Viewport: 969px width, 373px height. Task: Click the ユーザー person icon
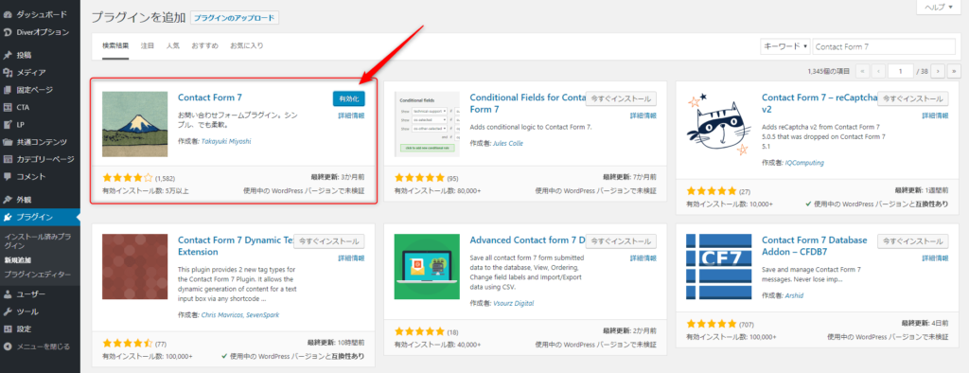8,293
